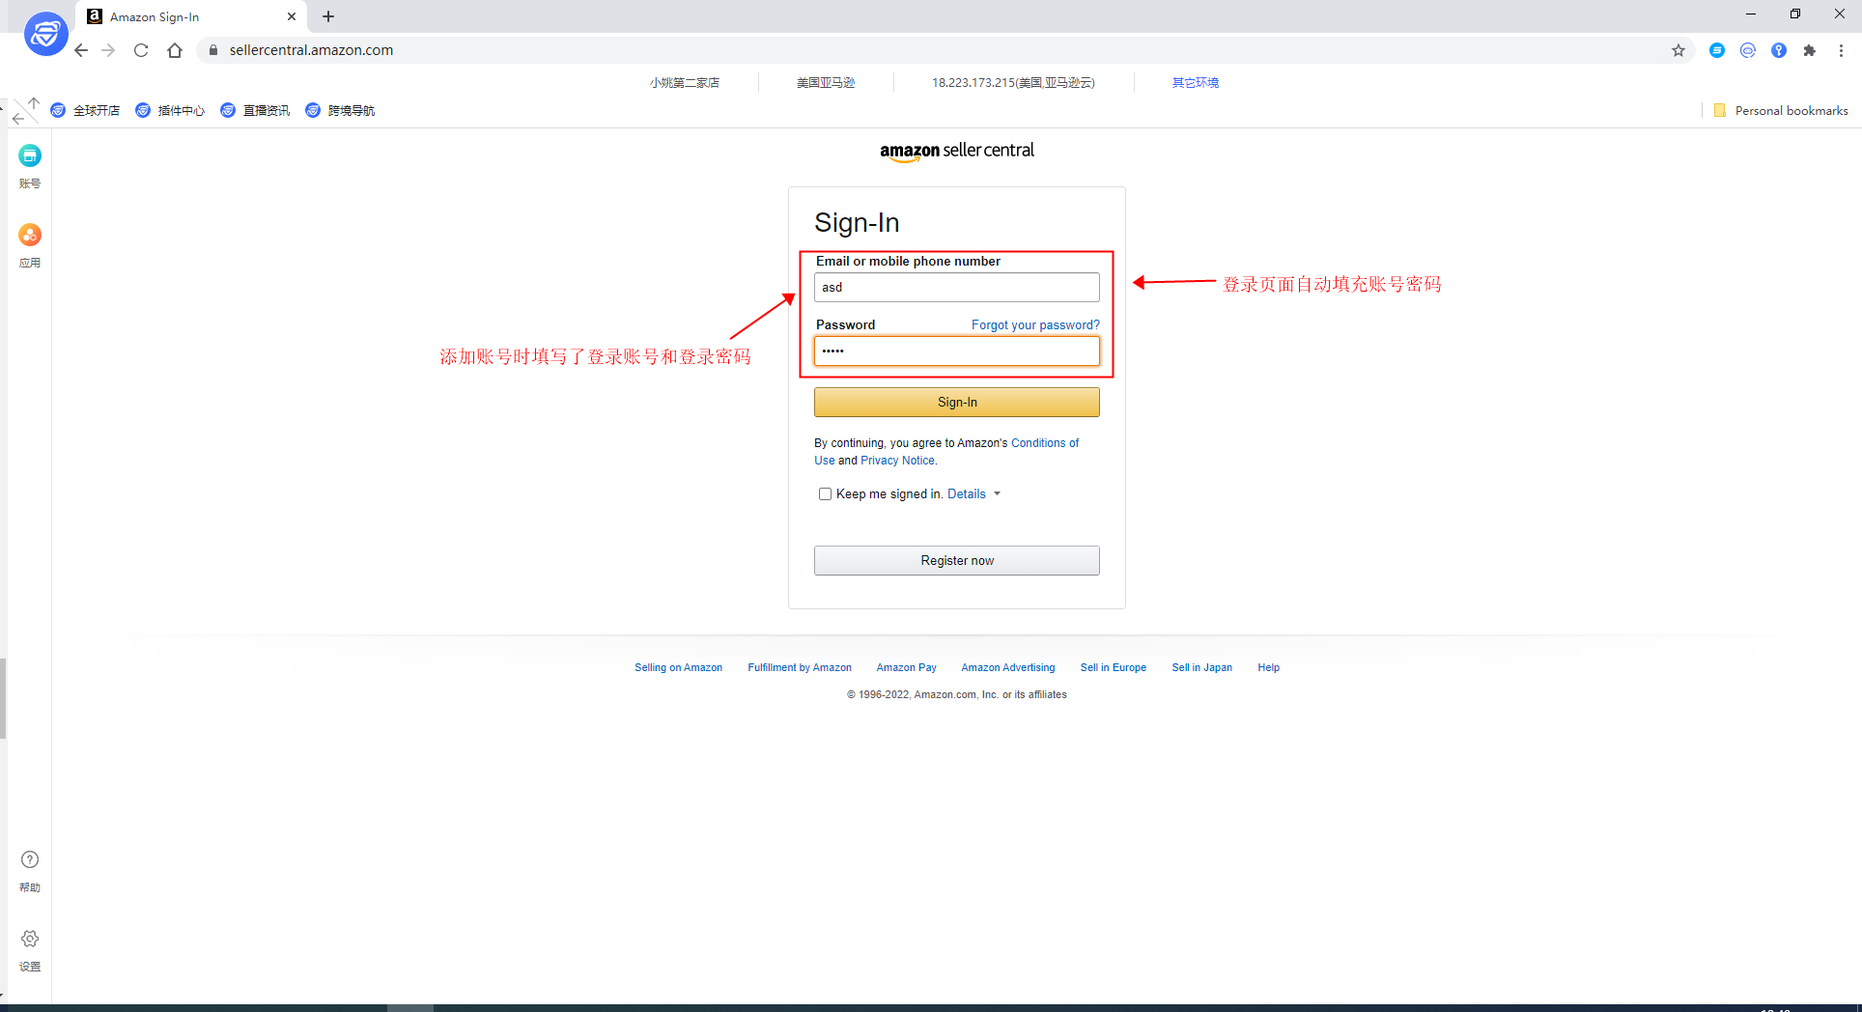Click the Register now button

pyautogui.click(x=956, y=561)
